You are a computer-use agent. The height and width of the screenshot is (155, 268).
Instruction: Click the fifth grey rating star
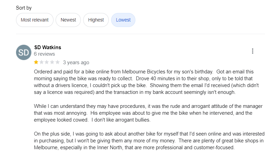58,62
